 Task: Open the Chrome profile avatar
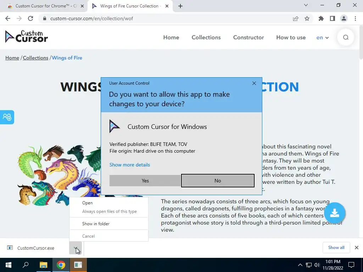pyautogui.click(x=344, y=18)
